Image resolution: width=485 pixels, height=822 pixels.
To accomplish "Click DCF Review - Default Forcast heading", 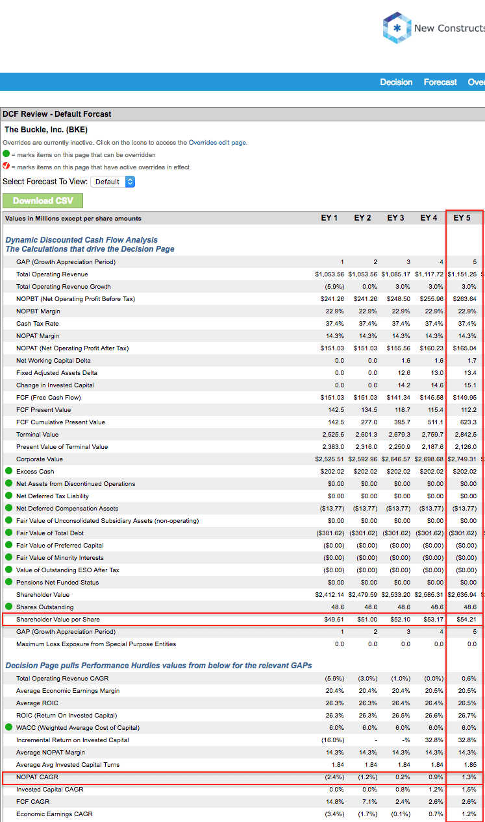I will pos(57,114).
